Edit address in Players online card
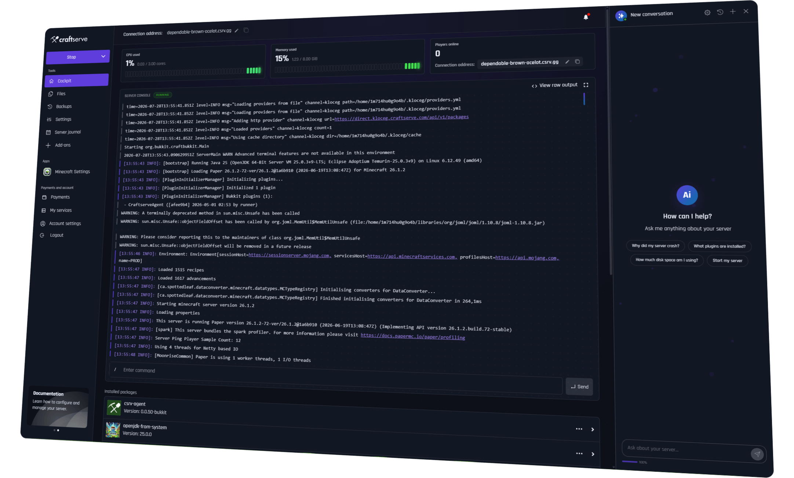 point(567,62)
